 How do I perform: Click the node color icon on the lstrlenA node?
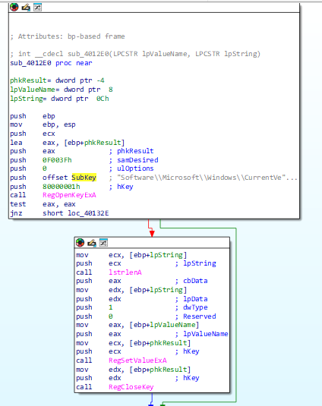pos(80,243)
